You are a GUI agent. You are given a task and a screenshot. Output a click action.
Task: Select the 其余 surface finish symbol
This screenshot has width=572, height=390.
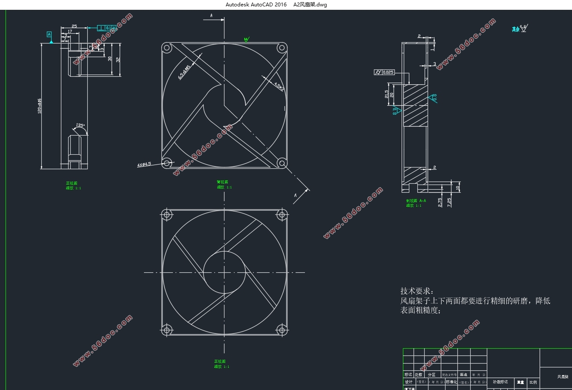pyautogui.click(x=520, y=29)
